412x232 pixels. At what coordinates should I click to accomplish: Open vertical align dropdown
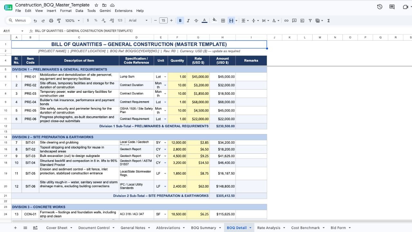(x=255, y=21)
